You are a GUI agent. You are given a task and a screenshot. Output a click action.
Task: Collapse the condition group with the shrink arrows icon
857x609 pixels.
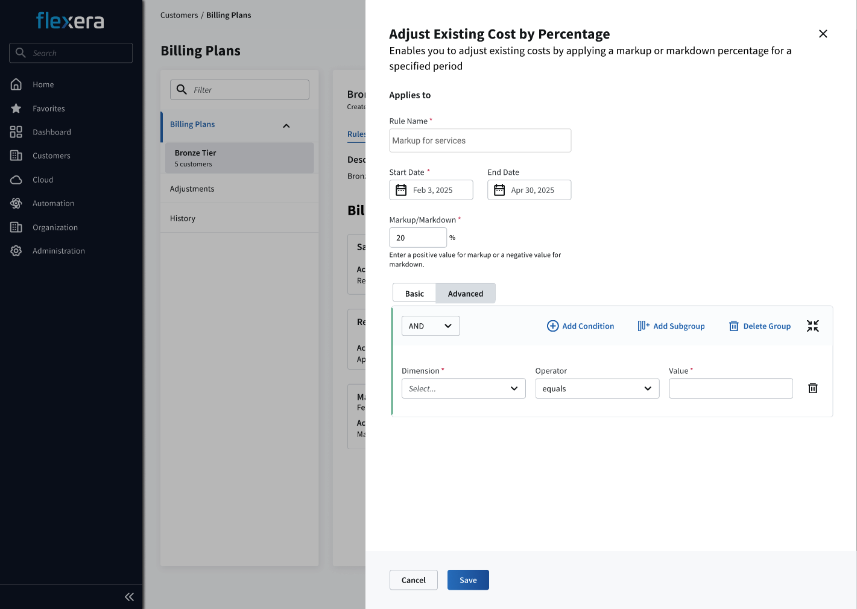[x=812, y=326]
